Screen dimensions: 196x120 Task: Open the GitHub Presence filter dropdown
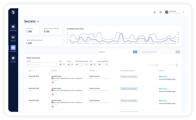point(103,64)
